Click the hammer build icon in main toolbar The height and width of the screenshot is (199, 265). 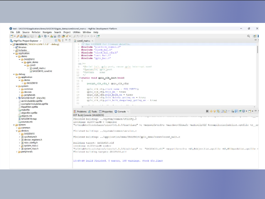pyautogui.click(x=18, y=36)
